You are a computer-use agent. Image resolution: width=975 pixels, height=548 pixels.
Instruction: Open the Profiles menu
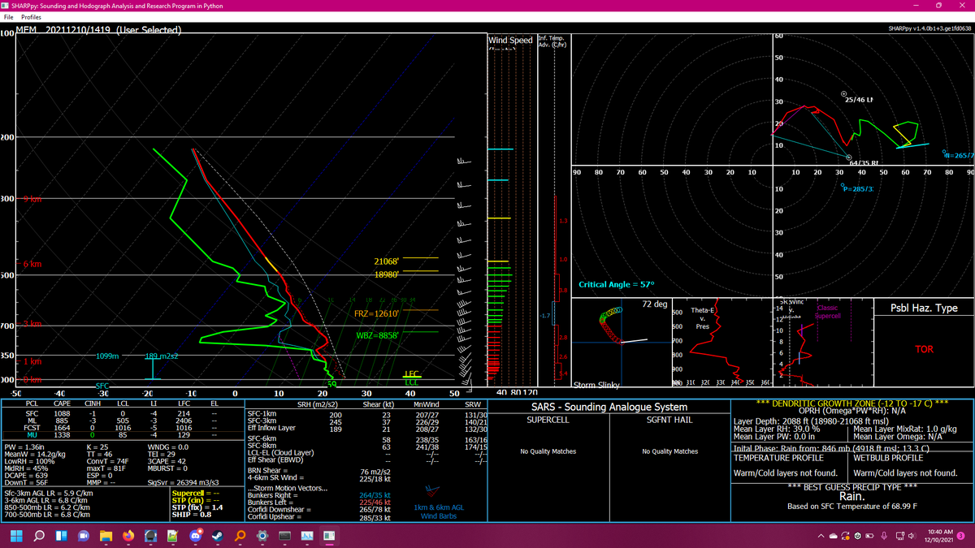(x=31, y=16)
